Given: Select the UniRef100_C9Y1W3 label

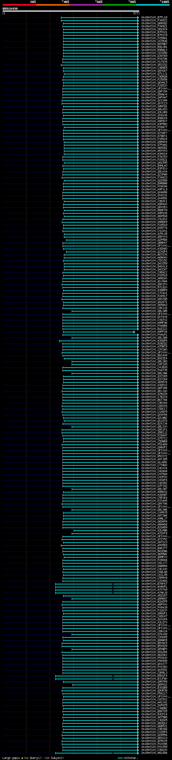Looking at the screenshot, I should pyautogui.click(x=154, y=349).
